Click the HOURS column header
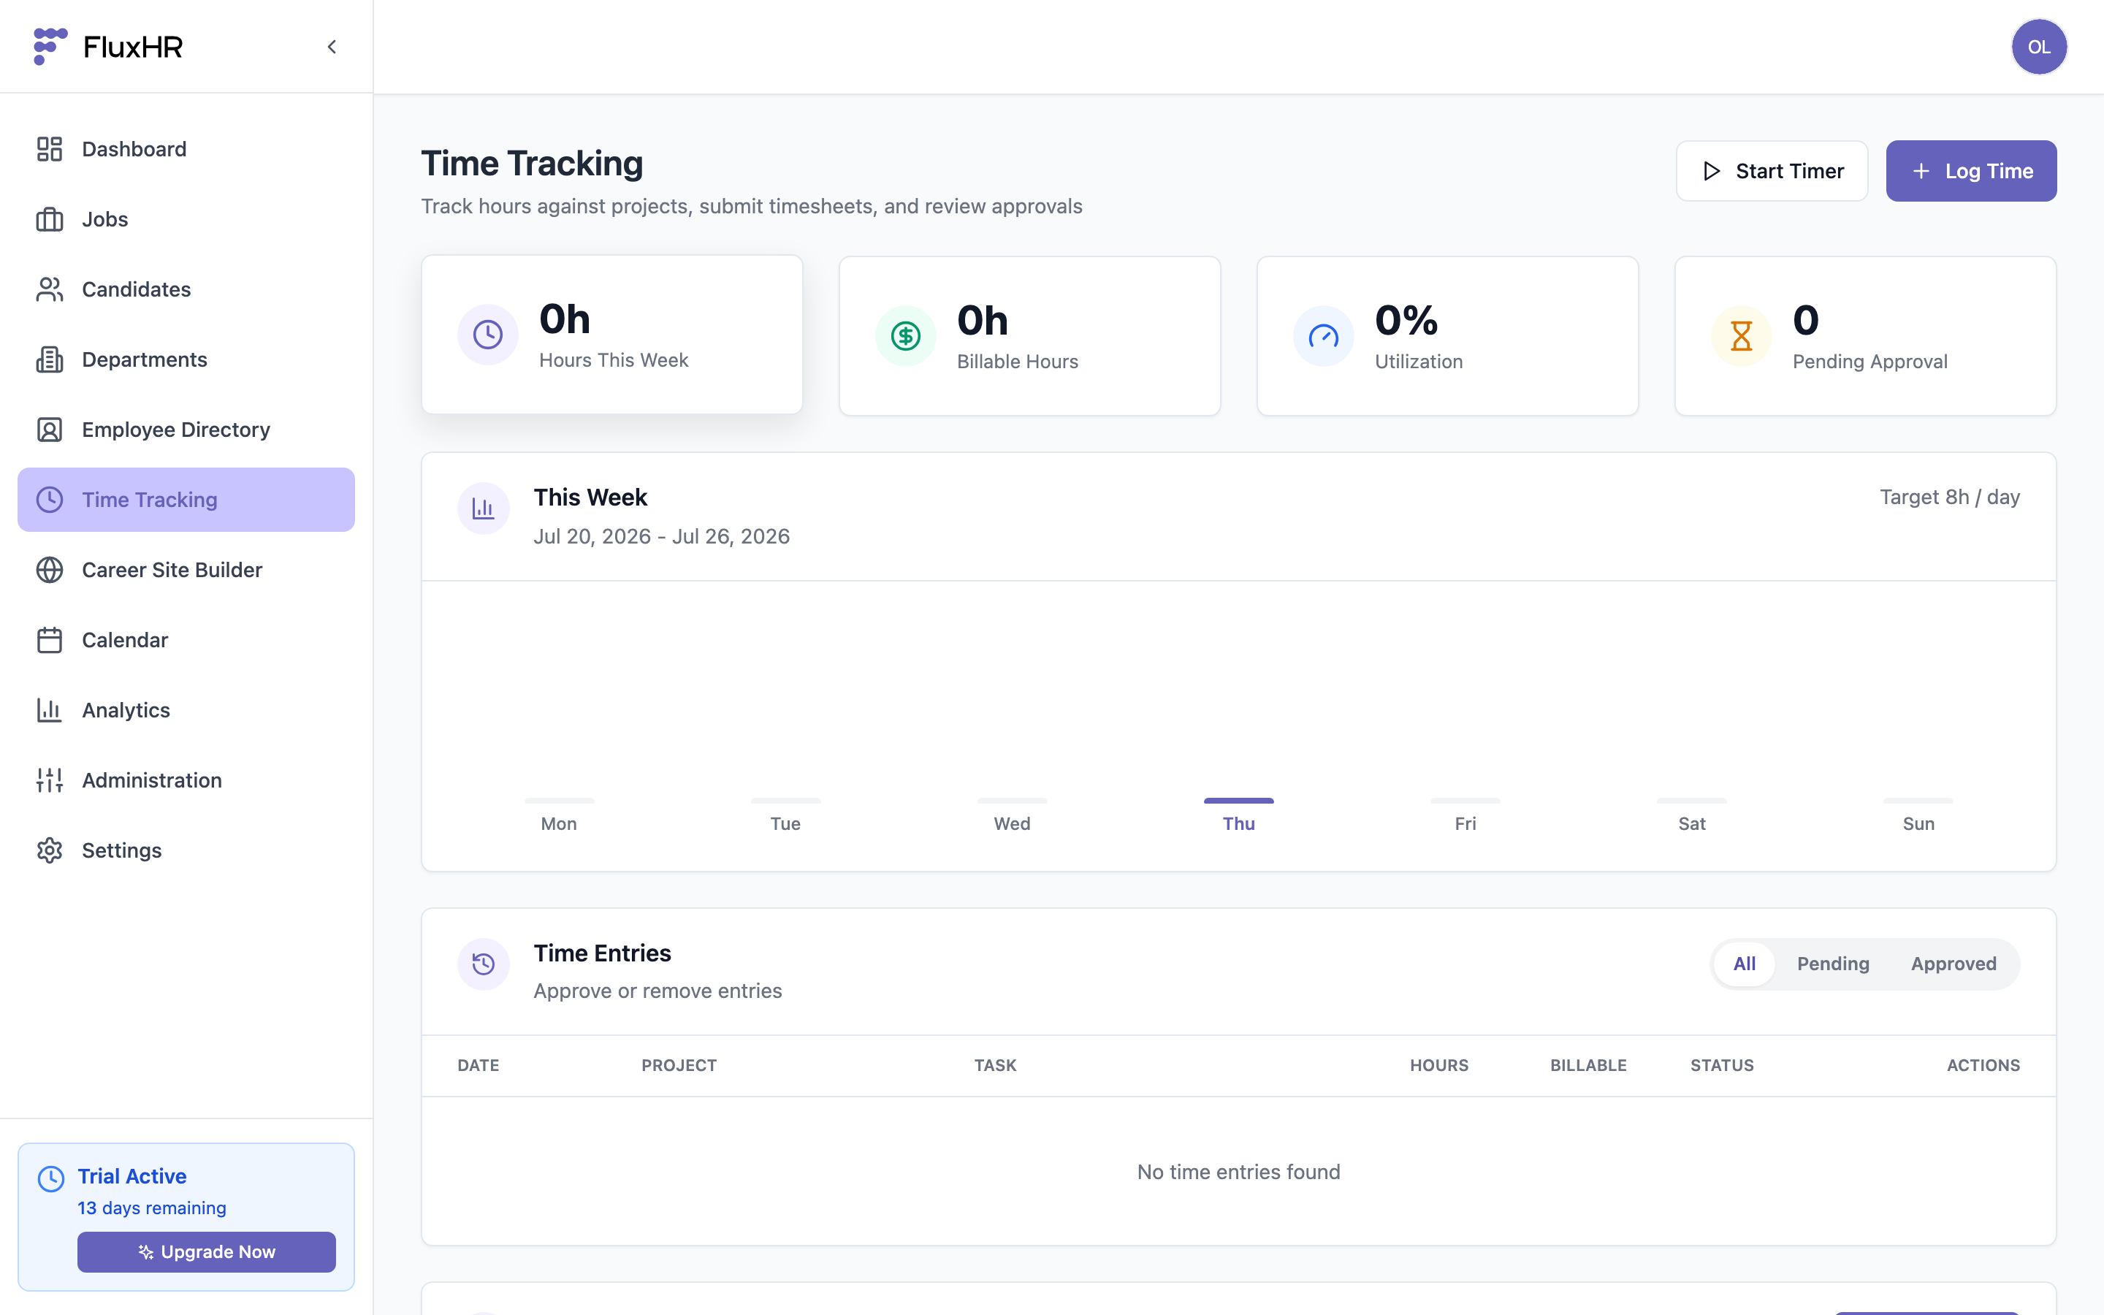 1439,1065
